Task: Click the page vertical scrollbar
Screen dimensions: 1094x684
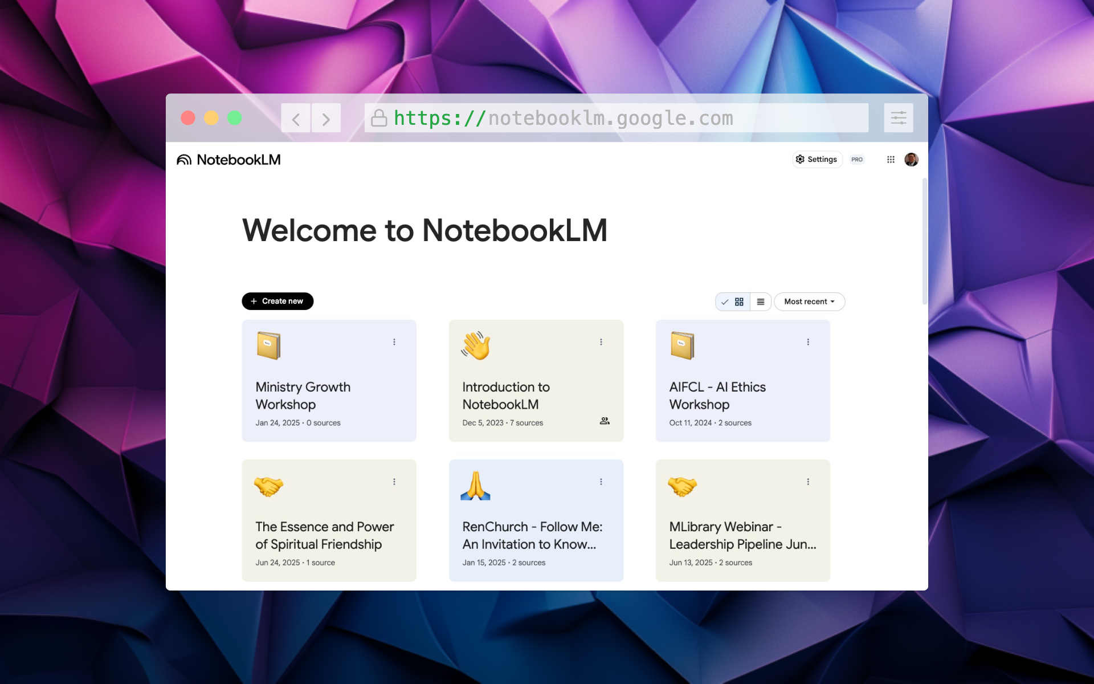Action: [x=924, y=241]
